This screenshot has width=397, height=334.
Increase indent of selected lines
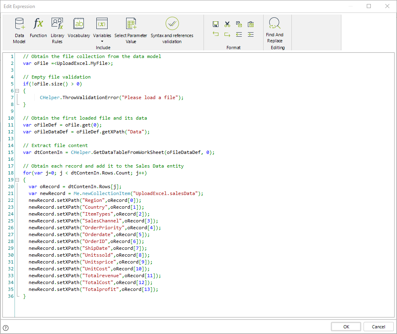click(x=251, y=34)
